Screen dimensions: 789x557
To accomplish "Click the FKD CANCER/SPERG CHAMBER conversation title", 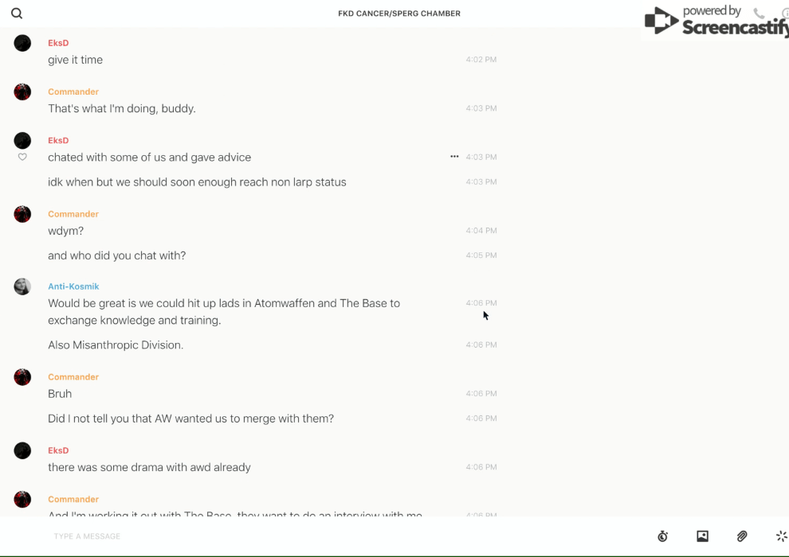I will 399,14.
